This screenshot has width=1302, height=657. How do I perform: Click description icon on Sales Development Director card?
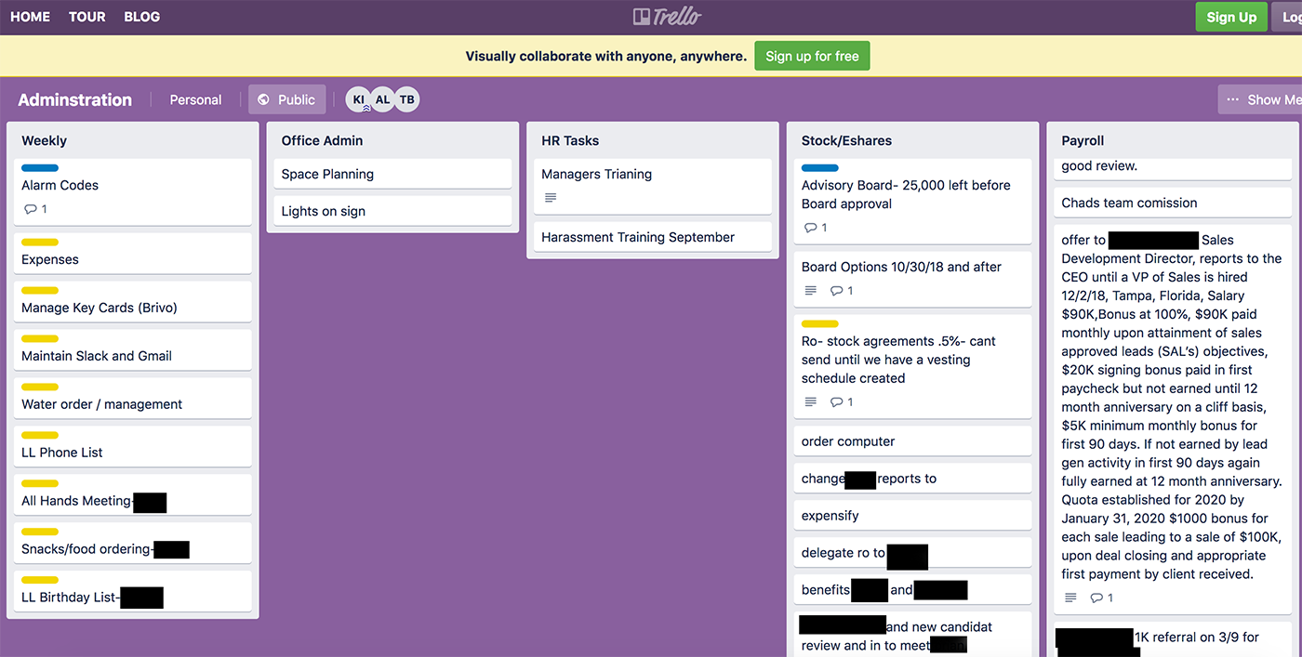(x=1071, y=598)
